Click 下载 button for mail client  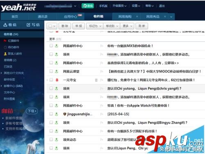[x=32, y=111]
